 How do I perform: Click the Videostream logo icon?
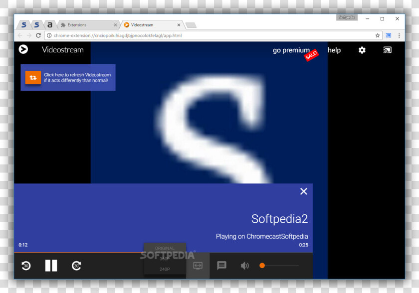pyautogui.click(x=23, y=49)
